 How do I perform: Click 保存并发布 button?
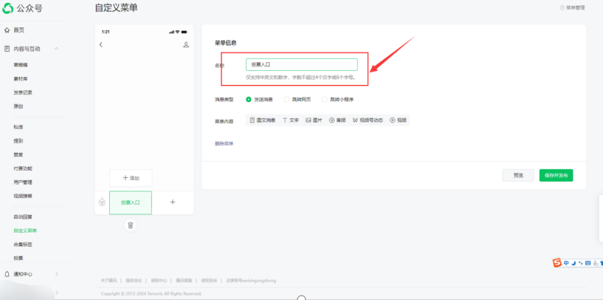click(x=556, y=175)
